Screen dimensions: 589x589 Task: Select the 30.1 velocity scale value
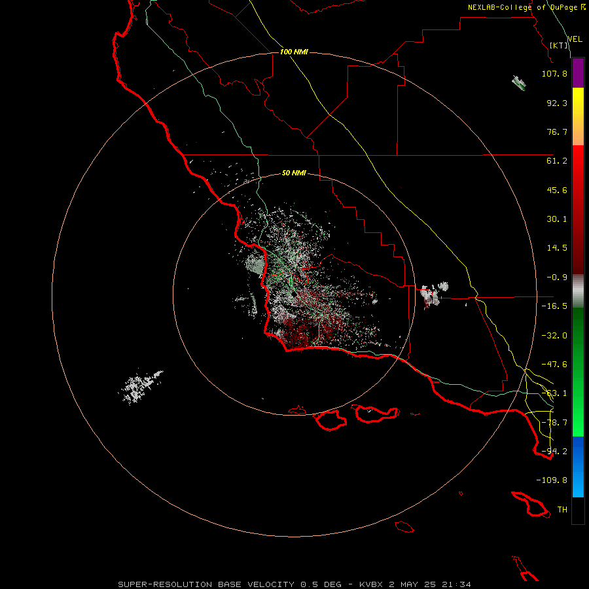point(557,219)
